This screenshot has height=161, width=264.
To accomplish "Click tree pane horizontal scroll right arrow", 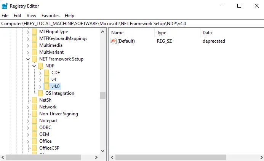I will (96, 157).
